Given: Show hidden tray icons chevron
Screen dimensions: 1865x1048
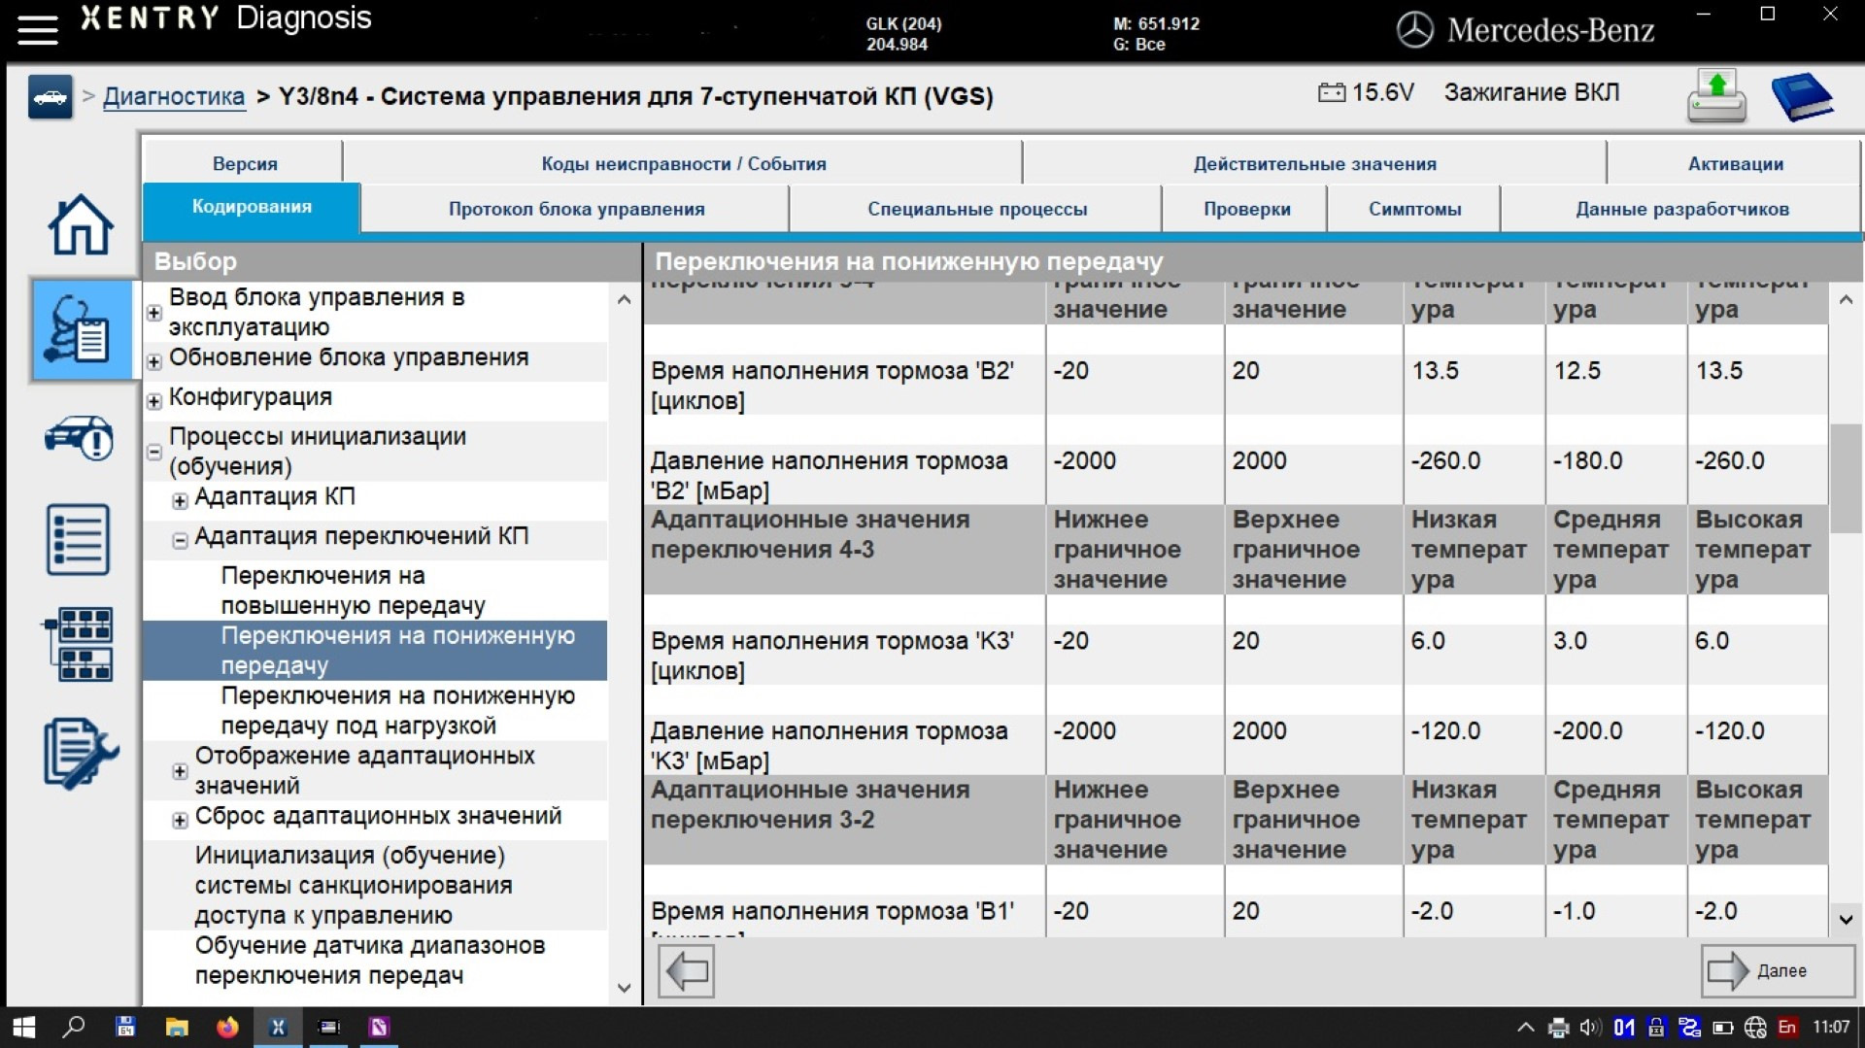Looking at the screenshot, I should point(1525,1027).
